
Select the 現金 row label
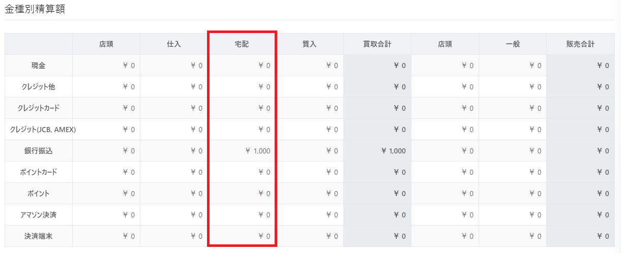coord(39,66)
